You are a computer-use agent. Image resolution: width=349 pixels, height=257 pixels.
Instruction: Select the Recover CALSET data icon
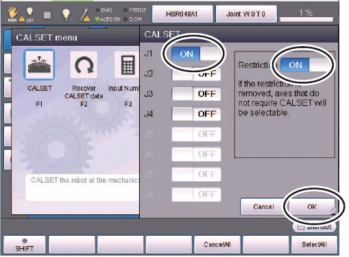click(x=84, y=65)
